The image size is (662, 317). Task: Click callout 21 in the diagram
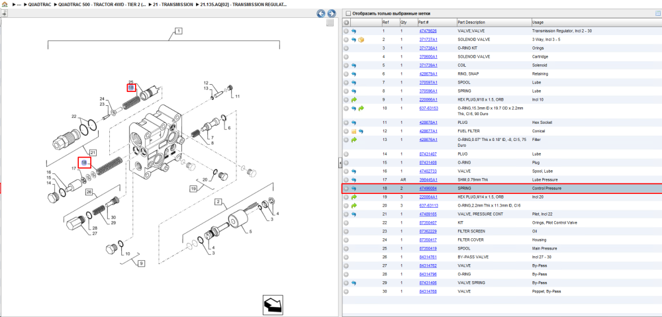pos(93,152)
